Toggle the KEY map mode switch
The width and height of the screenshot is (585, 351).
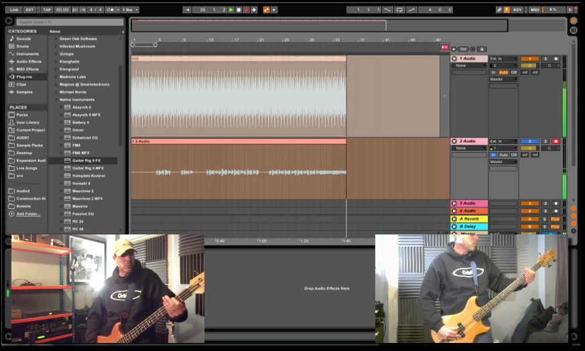coord(517,9)
